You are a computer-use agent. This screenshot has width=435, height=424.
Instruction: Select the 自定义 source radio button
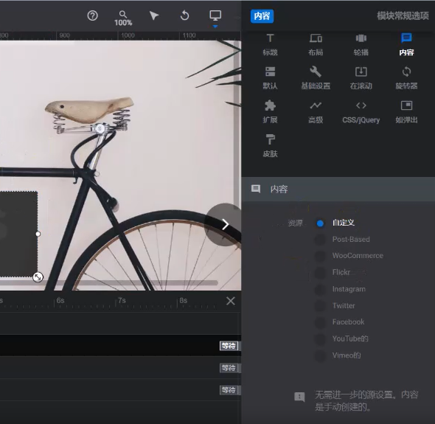pyautogui.click(x=320, y=223)
